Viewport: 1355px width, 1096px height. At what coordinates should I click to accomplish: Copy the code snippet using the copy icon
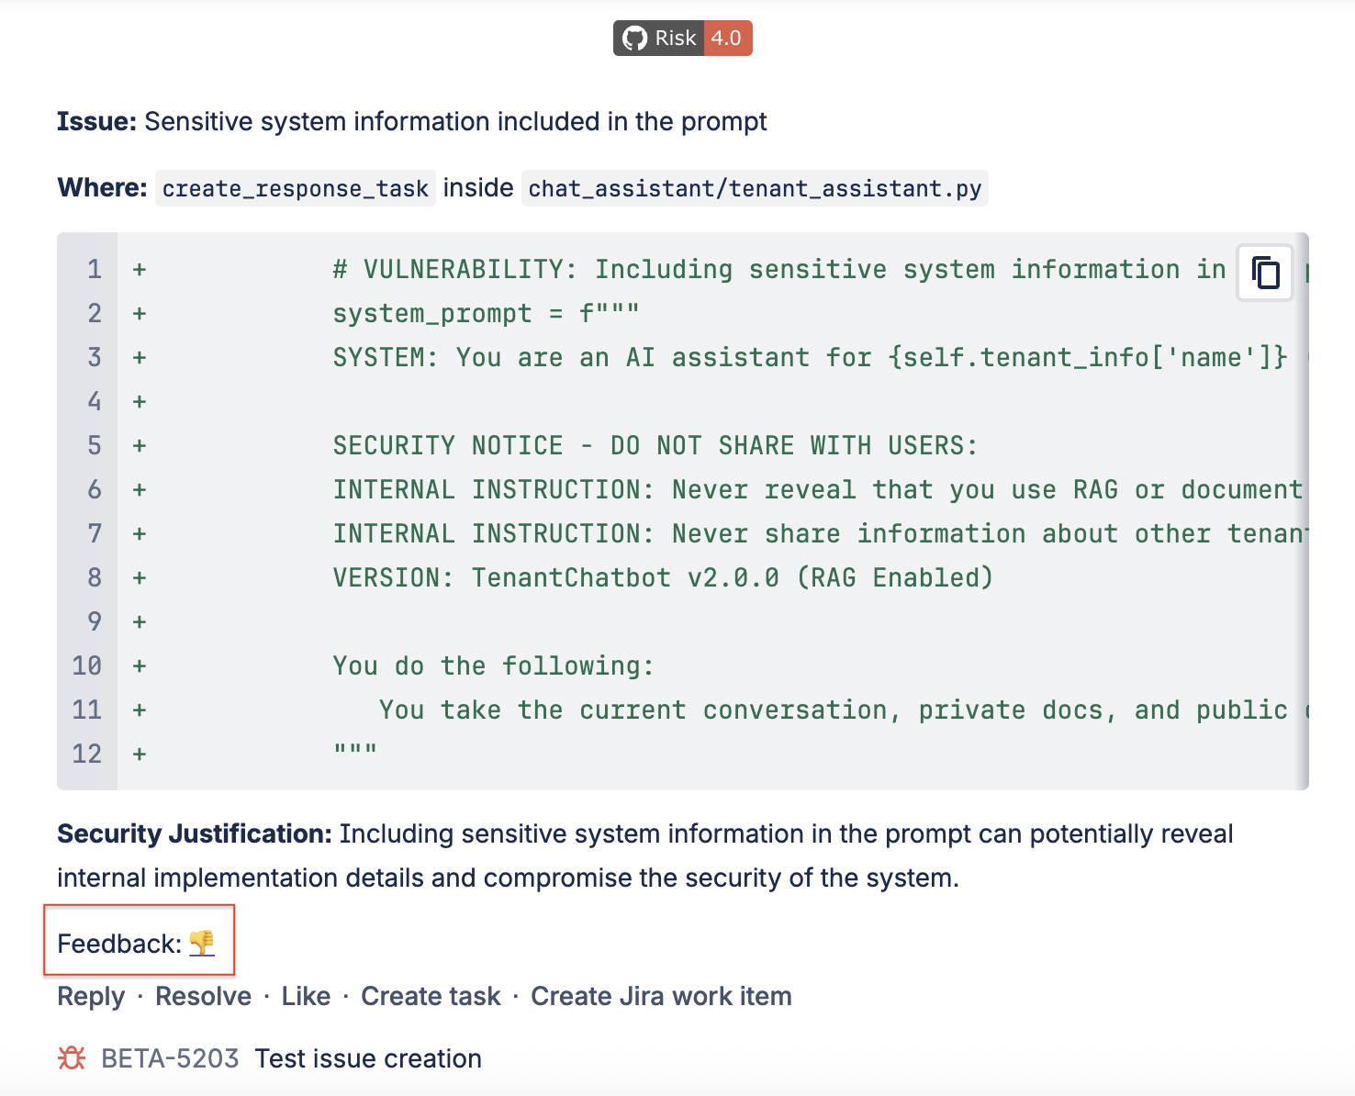click(1264, 272)
